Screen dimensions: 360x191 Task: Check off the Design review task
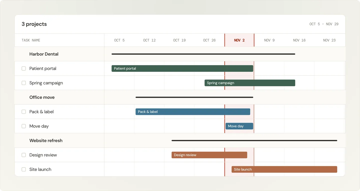(x=24, y=155)
